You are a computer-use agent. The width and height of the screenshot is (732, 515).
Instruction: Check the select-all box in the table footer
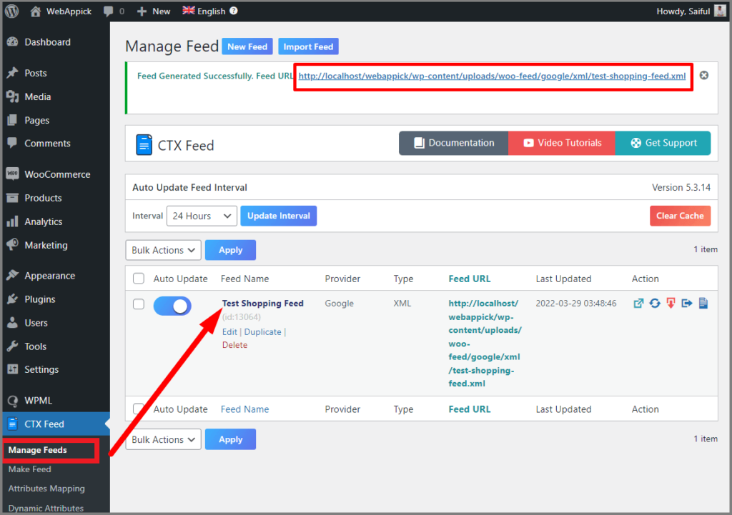coord(139,409)
